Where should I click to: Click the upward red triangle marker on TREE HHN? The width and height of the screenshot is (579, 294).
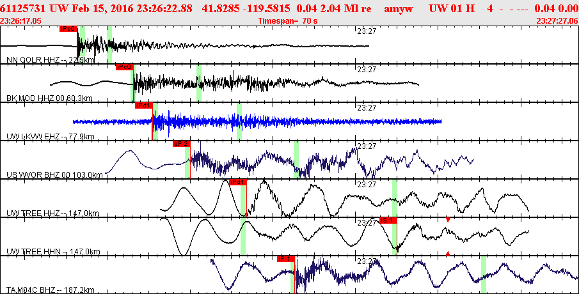(x=448, y=253)
